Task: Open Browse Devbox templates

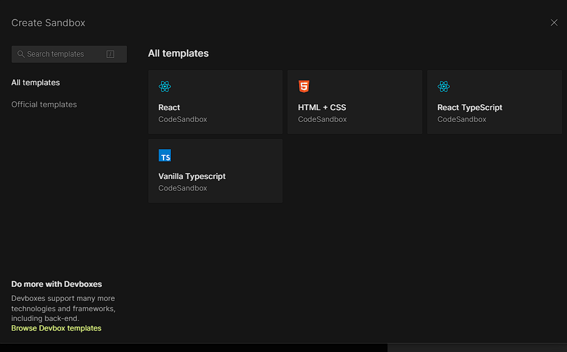Action: 56,328
